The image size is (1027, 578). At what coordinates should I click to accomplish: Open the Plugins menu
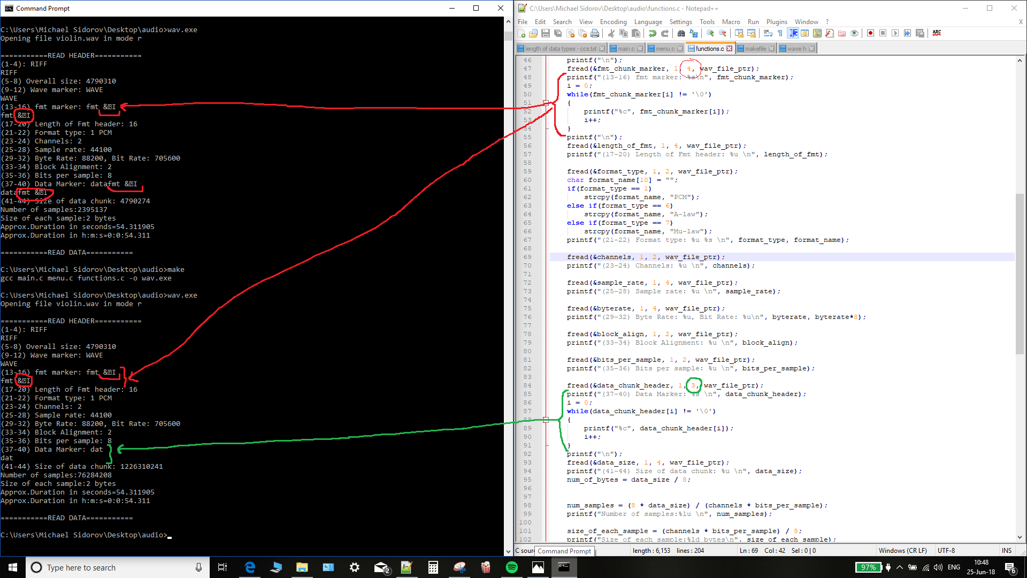776,22
